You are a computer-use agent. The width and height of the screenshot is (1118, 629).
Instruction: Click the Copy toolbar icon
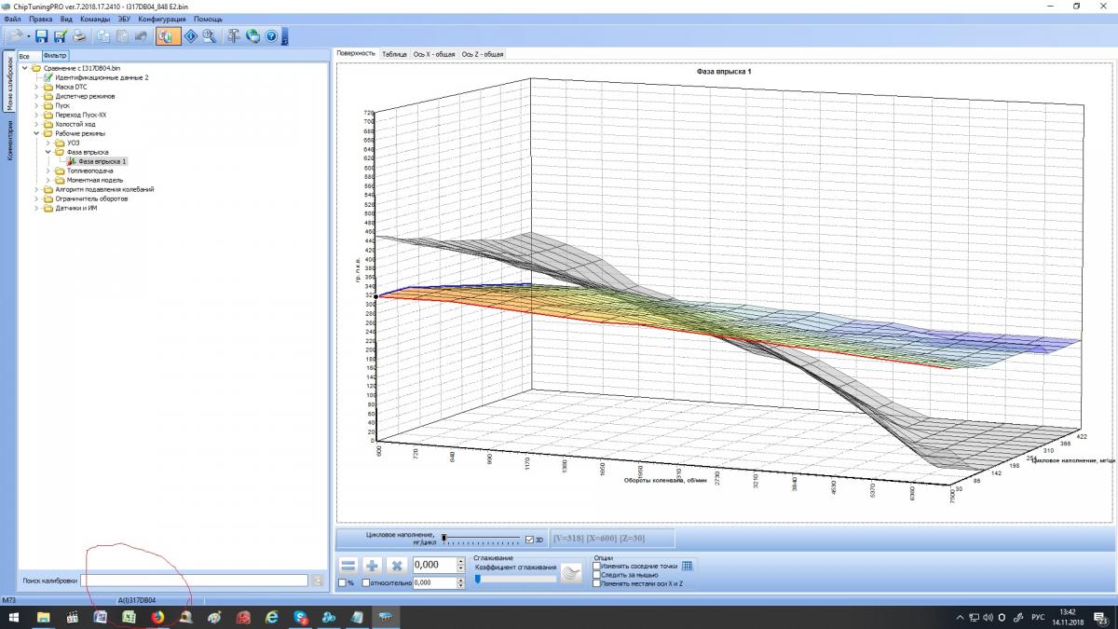pyautogui.click(x=102, y=36)
